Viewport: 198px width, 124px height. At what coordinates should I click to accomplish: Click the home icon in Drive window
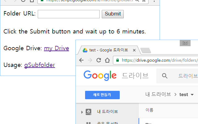tap(107, 60)
